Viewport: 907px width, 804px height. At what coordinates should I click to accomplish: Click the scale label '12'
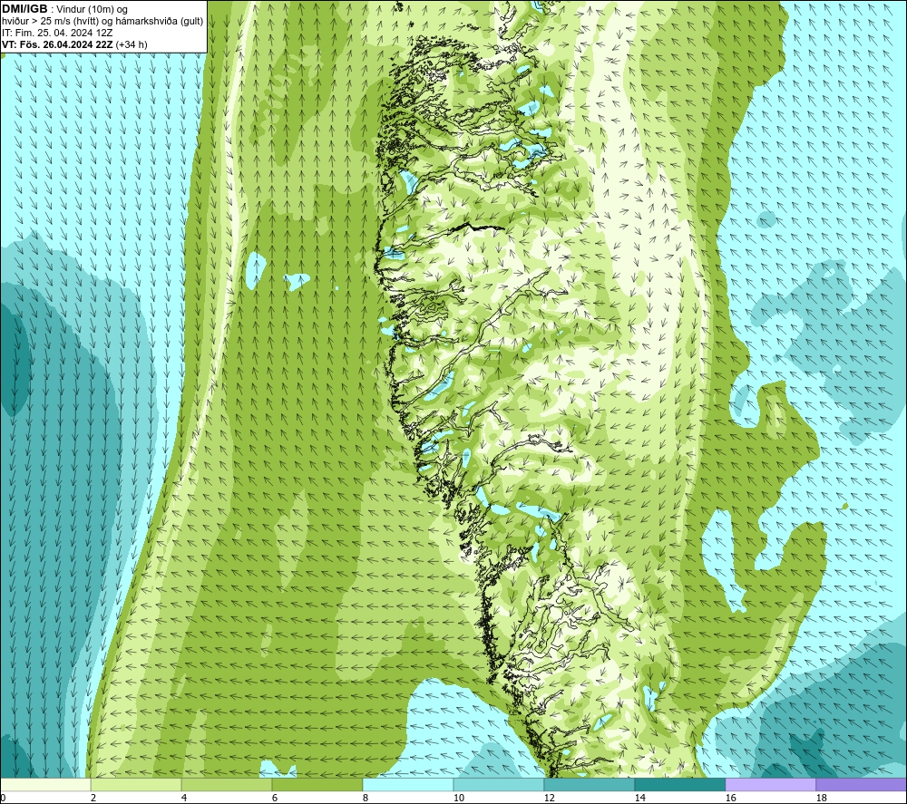pyautogui.click(x=549, y=798)
